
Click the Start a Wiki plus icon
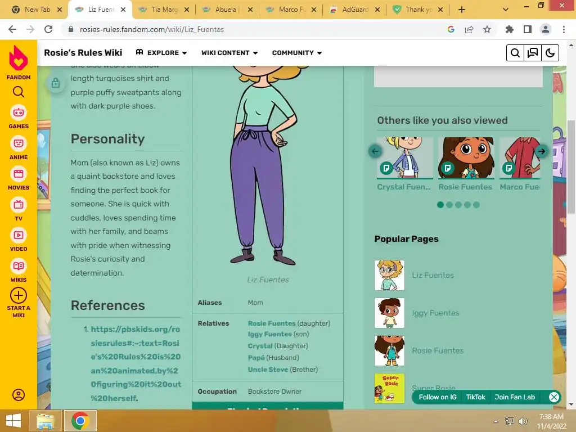[x=19, y=295]
